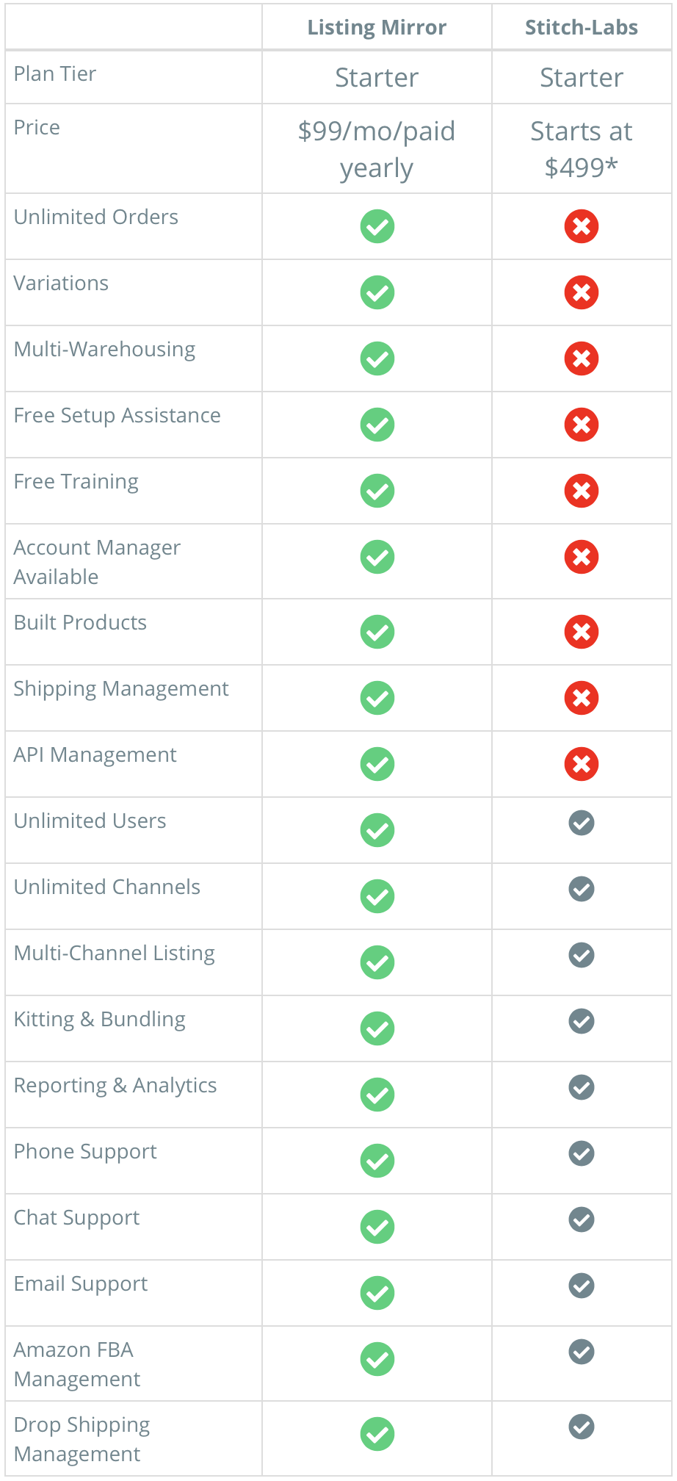Click the red X for Account Manager Available
This screenshot has width=677, height=1481.
(x=582, y=557)
